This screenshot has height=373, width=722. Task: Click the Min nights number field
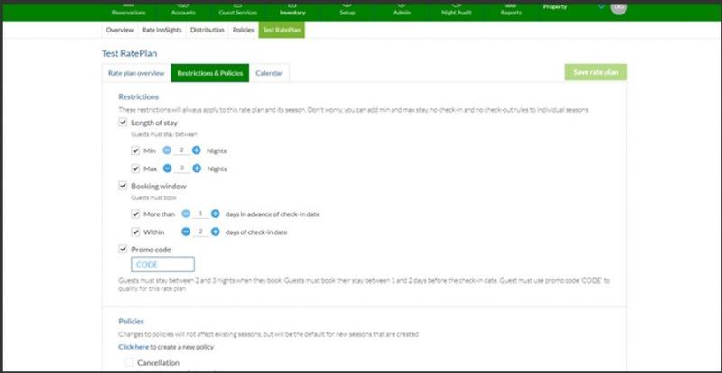click(x=182, y=150)
